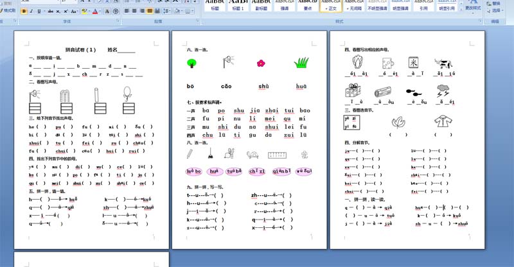Click the pink oval labeled qiān bǐ
This screenshot has width=514, height=267.
point(281,171)
